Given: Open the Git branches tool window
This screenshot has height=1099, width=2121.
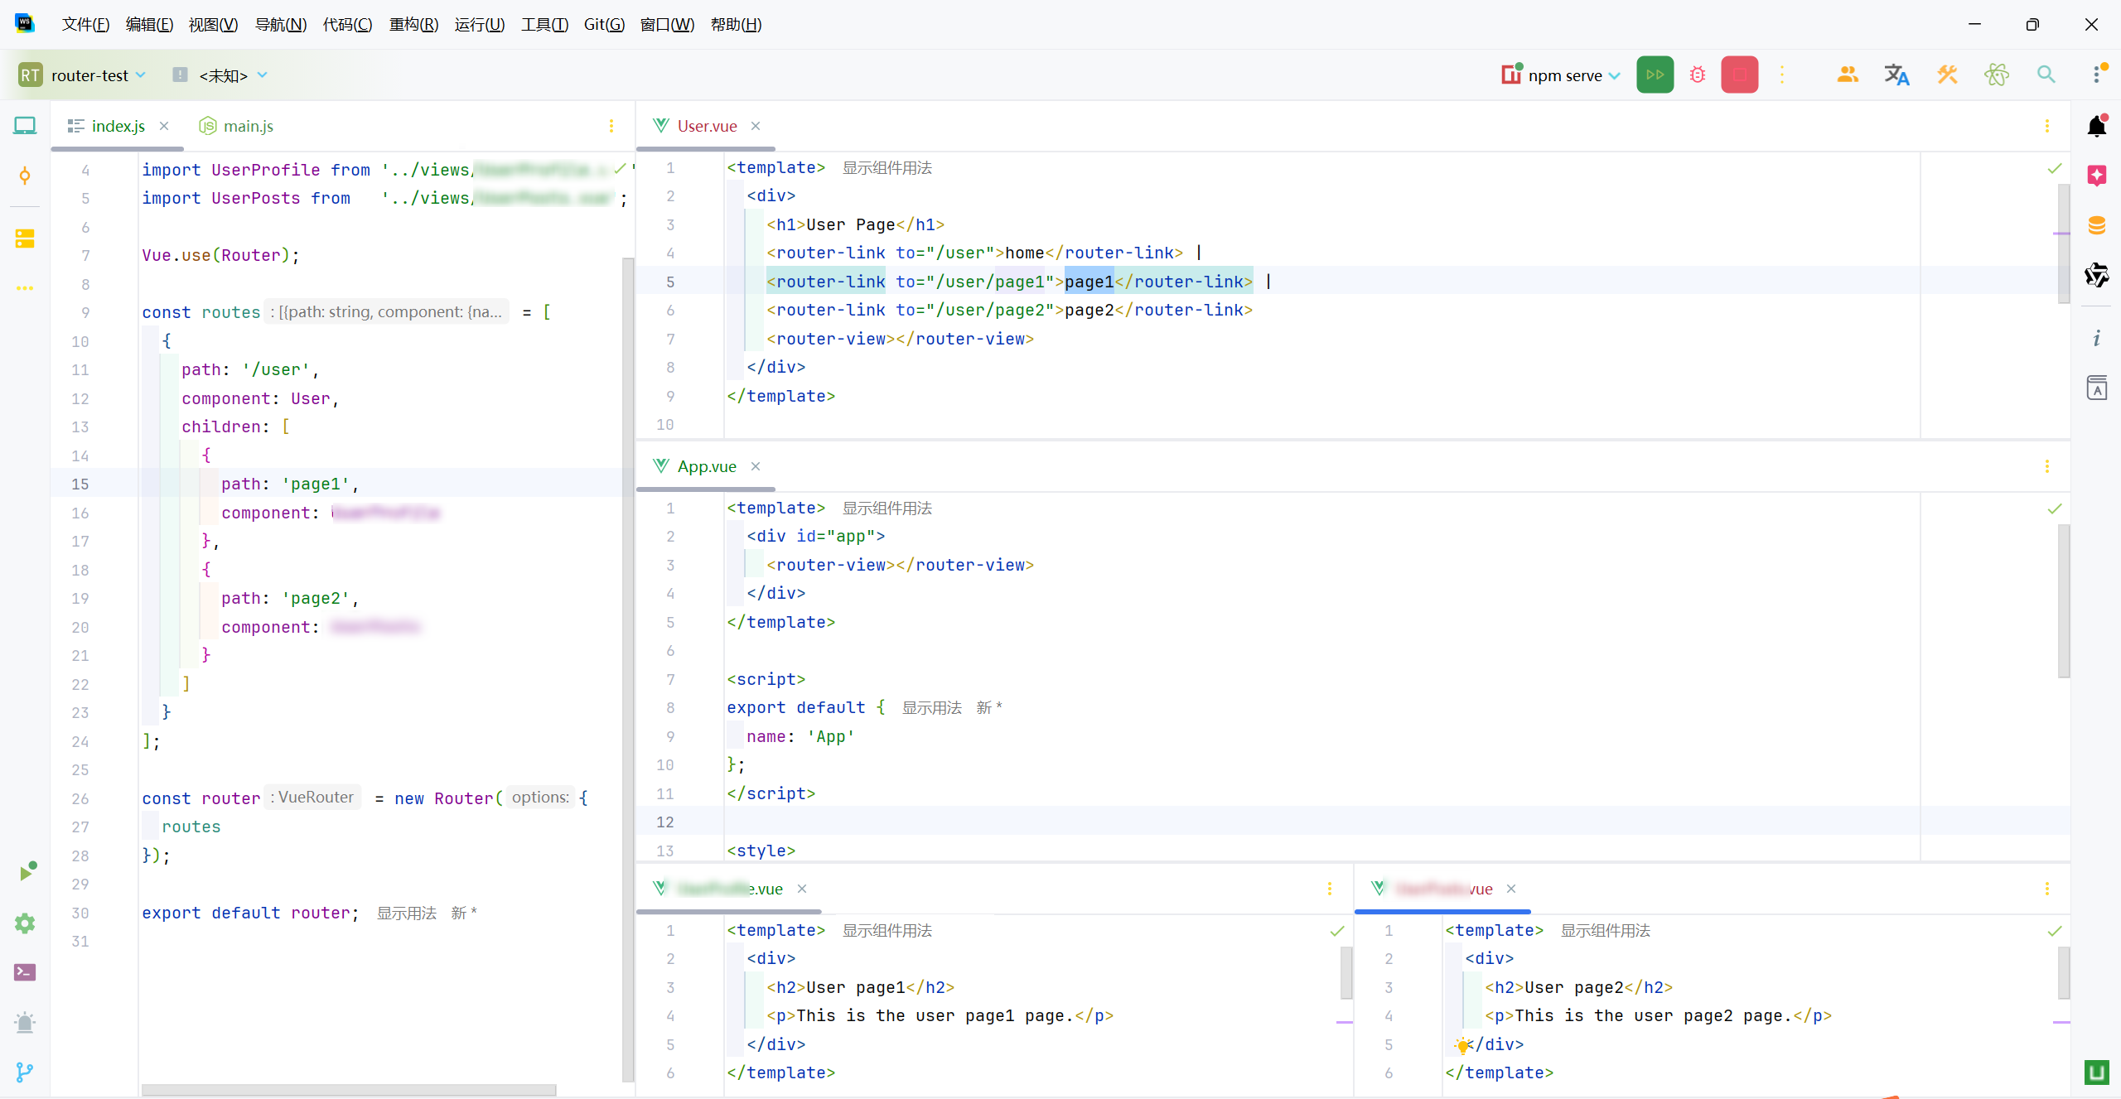Looking at the screenshot, I should (x=25, y=1072).
